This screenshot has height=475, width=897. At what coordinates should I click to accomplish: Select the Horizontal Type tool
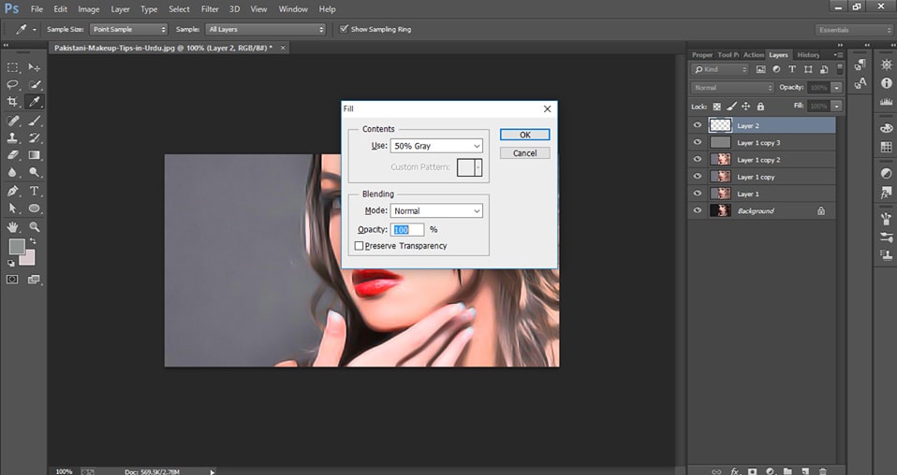tap(35, 191)
